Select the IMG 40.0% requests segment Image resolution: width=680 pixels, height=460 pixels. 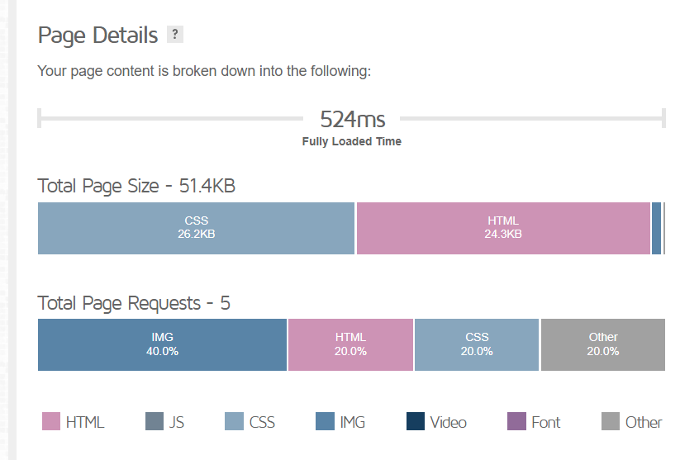point(162,344)
